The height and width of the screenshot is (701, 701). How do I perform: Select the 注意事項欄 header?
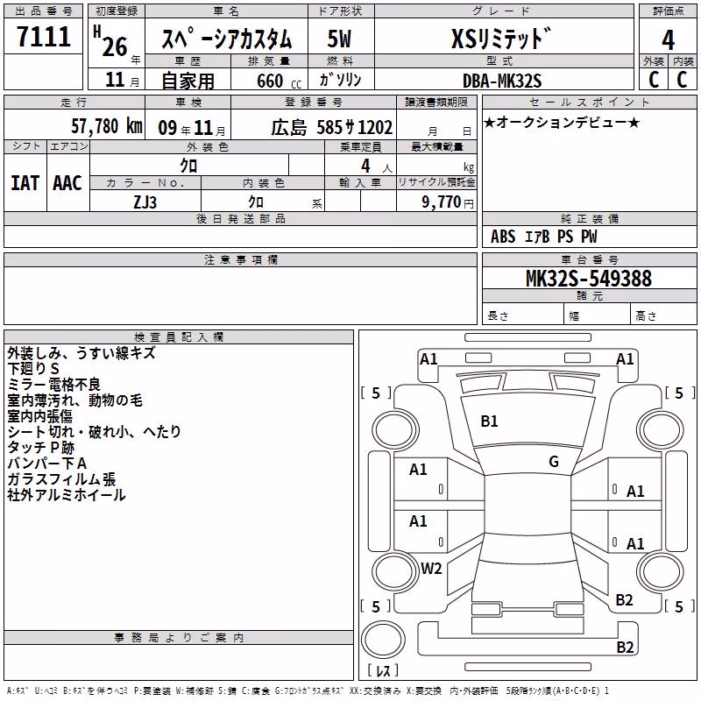(x=241, y=259)
